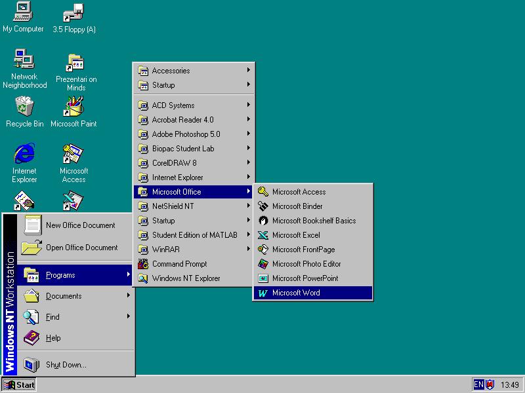Click the Microsoft Bookshelf Basics icon
Screen dimensions: 525x393
point(263,220)
